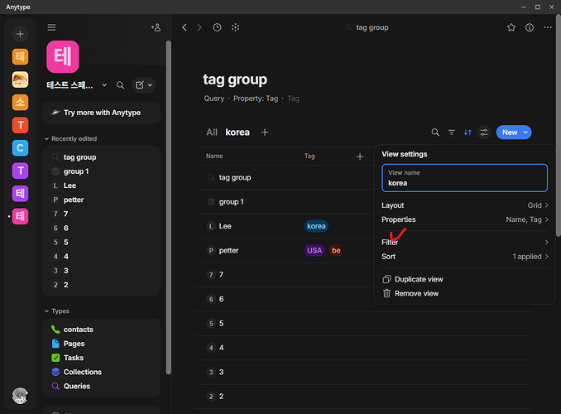Image resolution: width=561 pixels, height=414 pixels.
Task: Open Sort settings with 1 applied
Action: (x=464, y=257)
